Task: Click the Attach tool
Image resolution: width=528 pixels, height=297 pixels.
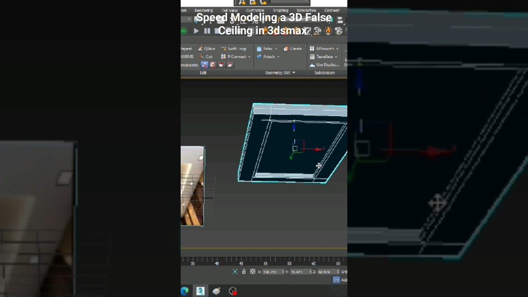Action: click(266, 57)
